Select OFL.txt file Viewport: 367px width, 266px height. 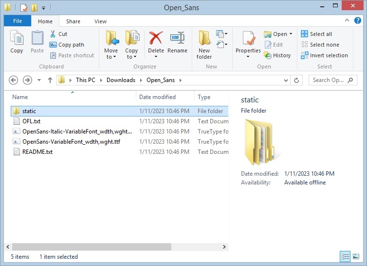(119, 121)
